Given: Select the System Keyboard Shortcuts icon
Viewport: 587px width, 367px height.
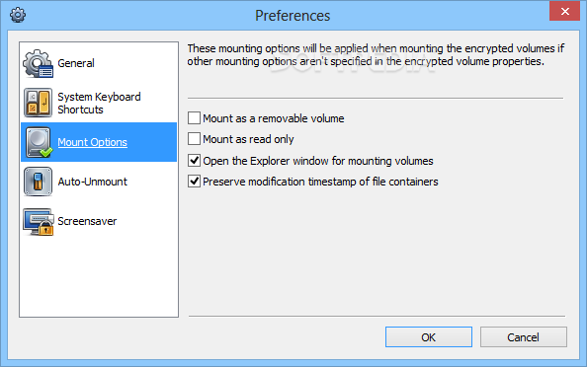Looking at the screenshot, I should (39, 103).
